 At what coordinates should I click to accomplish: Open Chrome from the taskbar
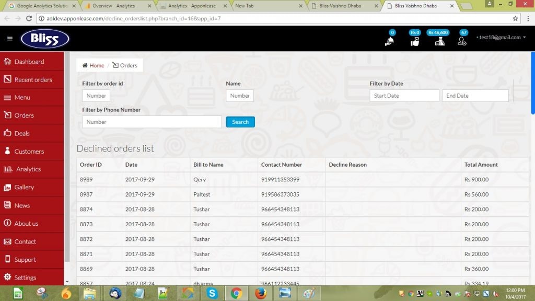(236, 293)
